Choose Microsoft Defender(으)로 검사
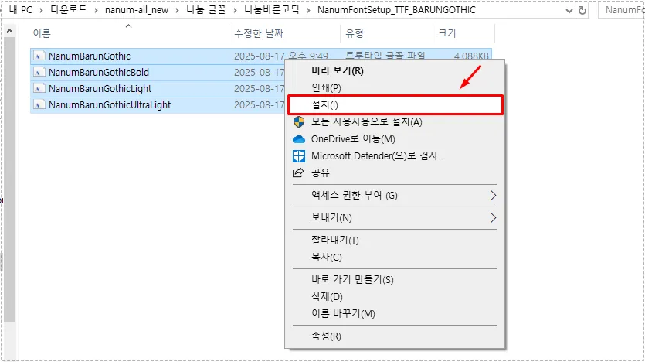The height and width of the screenshot is (362, 645). click(395, 156)
